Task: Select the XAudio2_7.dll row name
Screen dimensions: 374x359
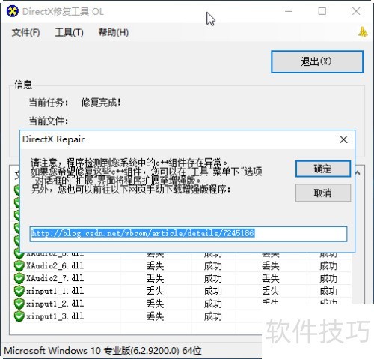Action: click(x=55, y=278)
